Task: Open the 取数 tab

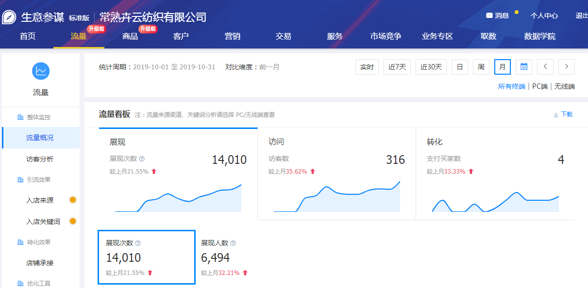Action: pos(488,36)
